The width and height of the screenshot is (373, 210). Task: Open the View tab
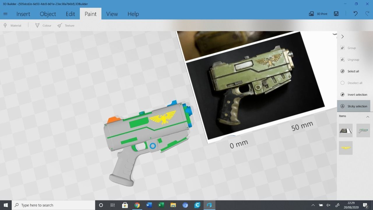(x=112, y=14)
